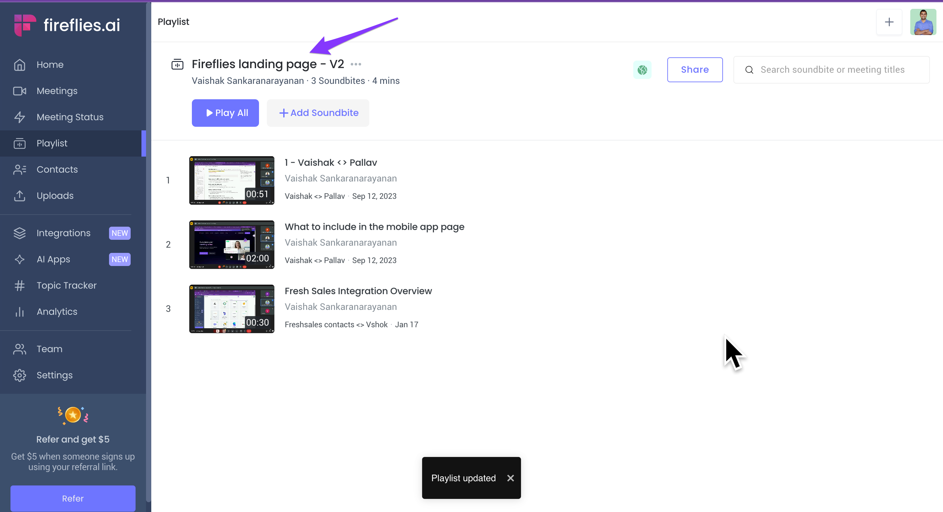Click the AI Apps sparkle icon
This screenshot has height=512, width=943.
[x=19, y=259]
